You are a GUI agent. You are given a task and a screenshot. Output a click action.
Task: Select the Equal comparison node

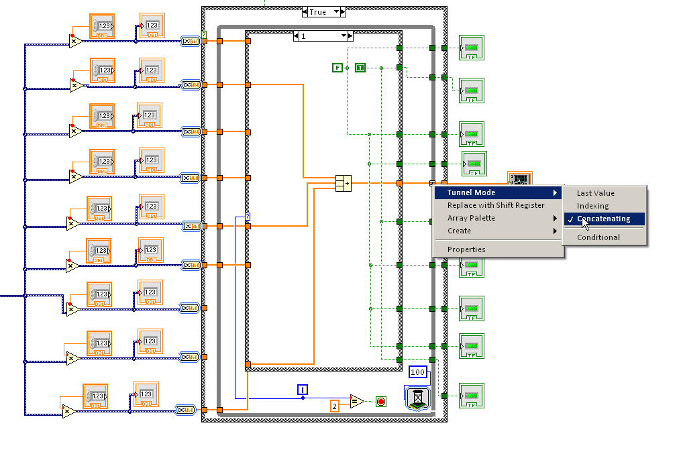pyautogui.click(x=356, y=402)
